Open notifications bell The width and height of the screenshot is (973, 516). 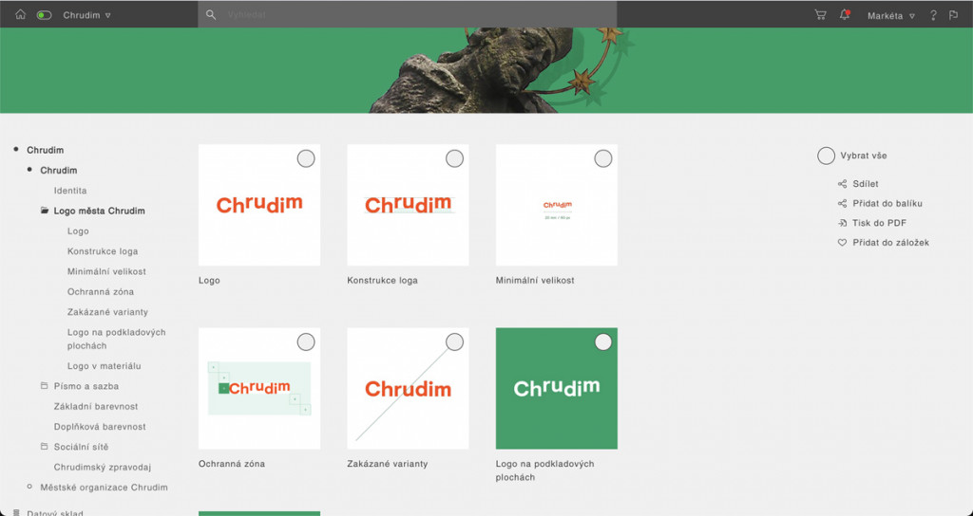tap(844, 15)
